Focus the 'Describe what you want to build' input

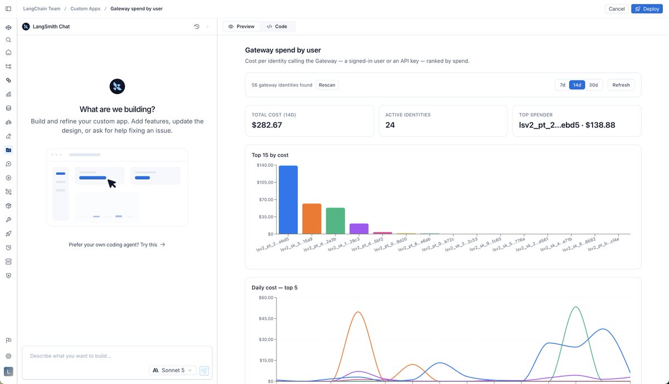pos(117,356)
